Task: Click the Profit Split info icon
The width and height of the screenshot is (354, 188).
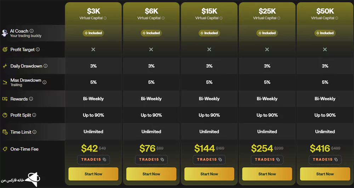Action: pos(34,115)
